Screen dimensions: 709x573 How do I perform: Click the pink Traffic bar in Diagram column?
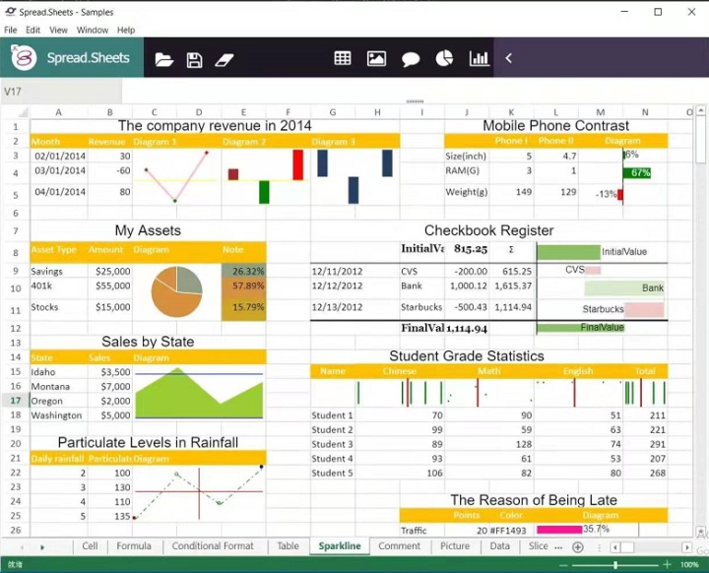click(559, 529)
